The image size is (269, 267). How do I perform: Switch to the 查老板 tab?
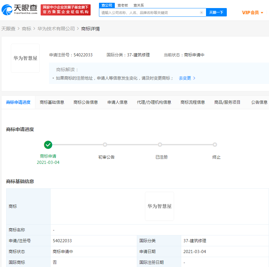122,5
